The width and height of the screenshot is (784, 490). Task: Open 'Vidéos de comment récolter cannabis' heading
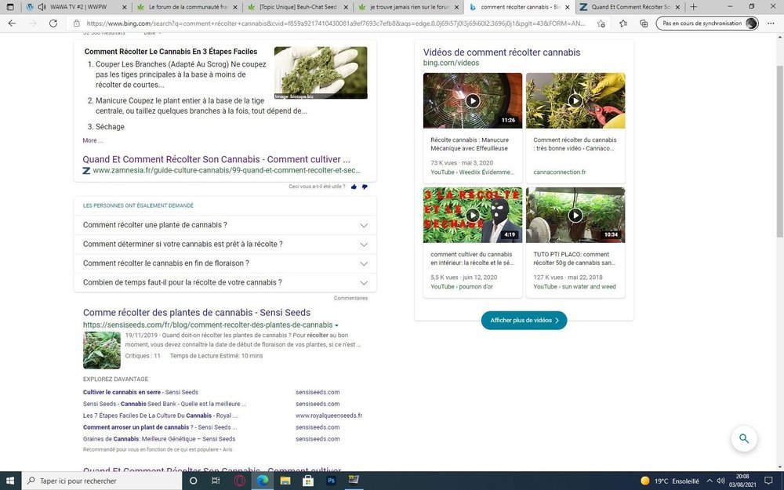point(502,53)
